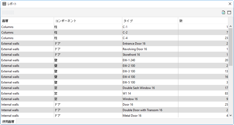Sort by the コンポーネント column header
Screen dimensions: 234x125
click(88, 21)
